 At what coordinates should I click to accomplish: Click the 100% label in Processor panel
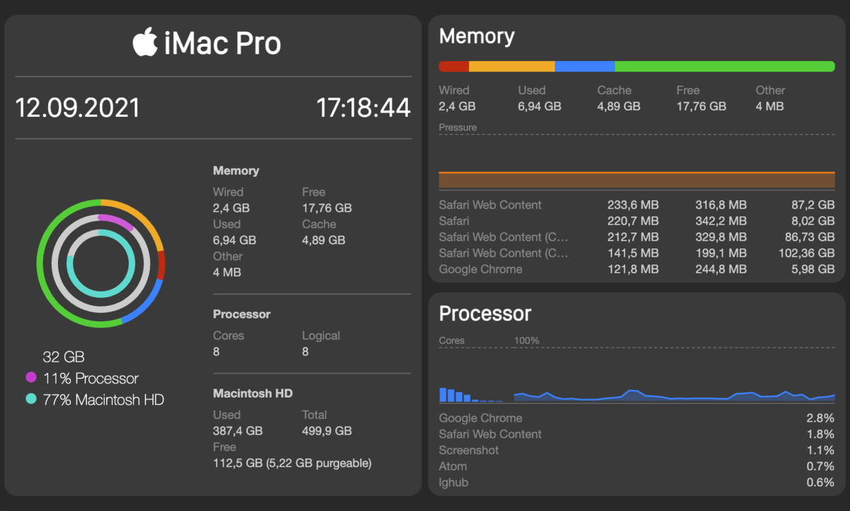526,340
